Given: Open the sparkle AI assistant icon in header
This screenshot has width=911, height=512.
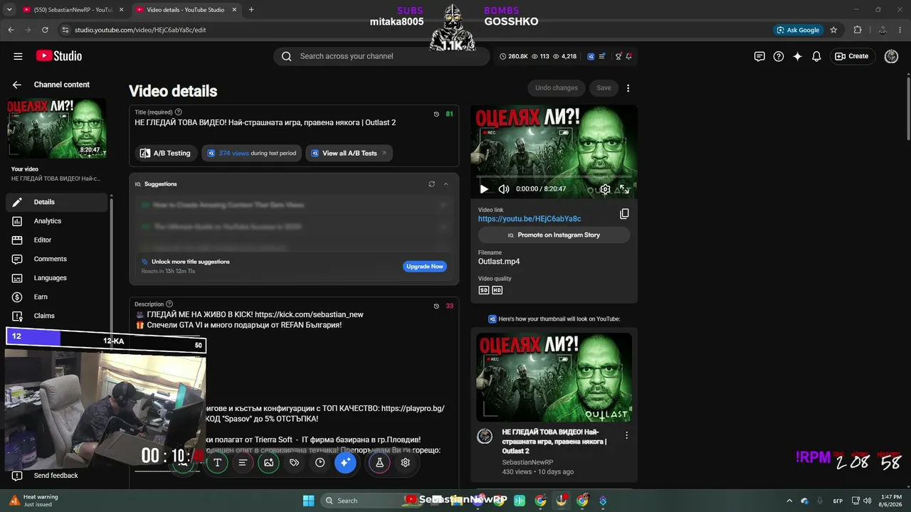Looking at the screenshot, I should point(798,56).
